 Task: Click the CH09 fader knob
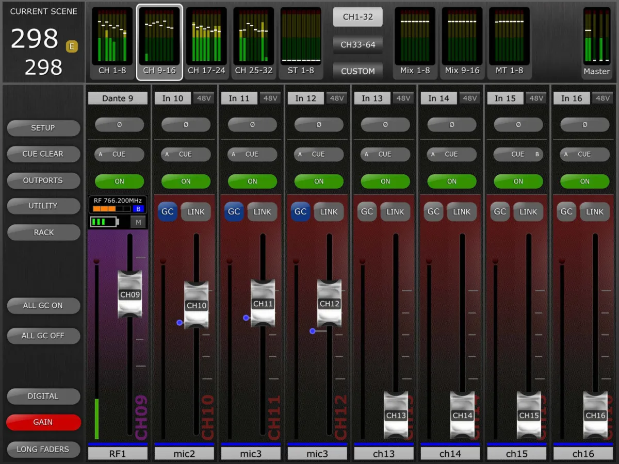point(129,294)
